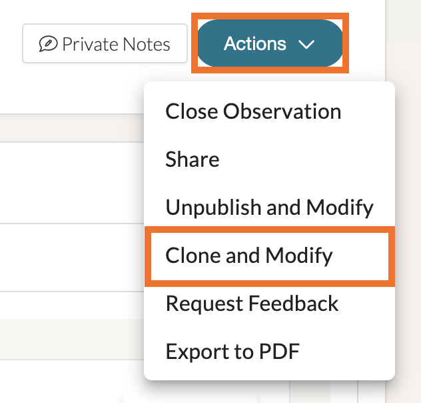The width and height of the screenshot is (421, 403).
Task: Choose Request Feedback from the menu
Action: pos(252,304)
